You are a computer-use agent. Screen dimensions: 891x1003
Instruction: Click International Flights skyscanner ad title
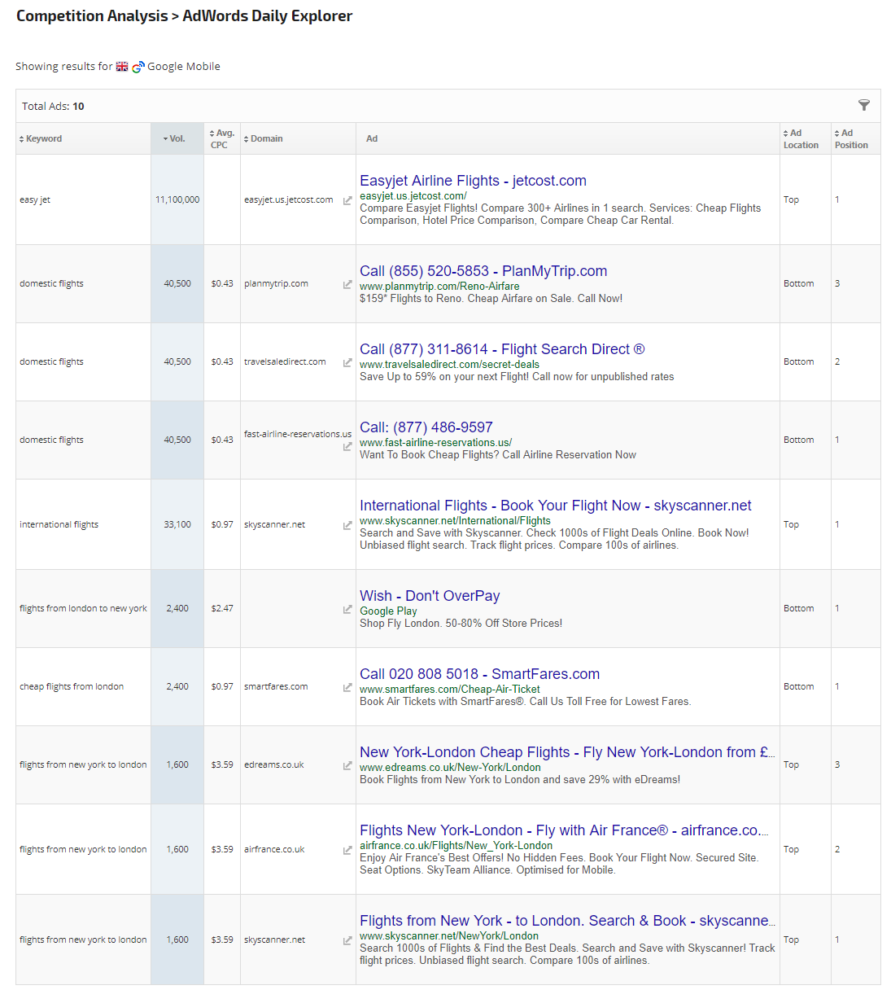555,506
